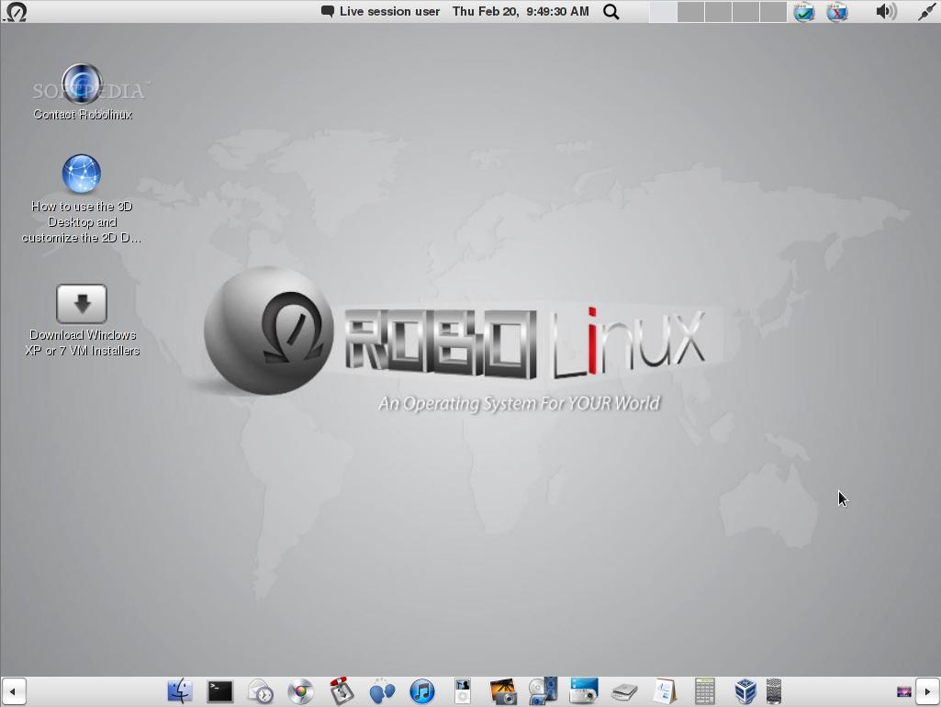This screenshot has height=707, width=941.
Task: Launch the VirtualBox cube dock icon
Action: click(x=745, y=691)
